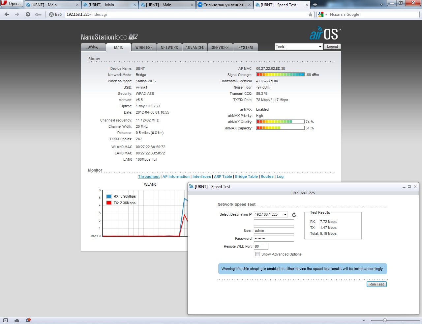Enable Show Advanced Options checkbox
Screen dimensions: 422x324
pos(257,254)
